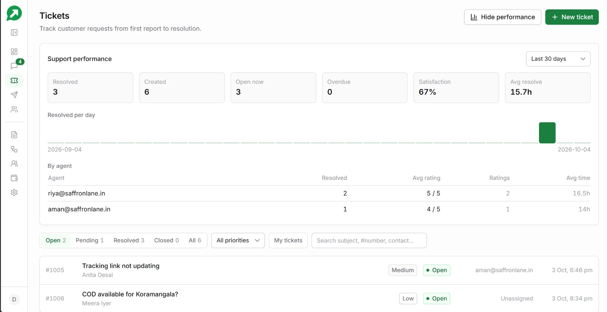Toggle the sidebar collapse panel icon
The width and height of the screenshot is (607, 312).
[14, 32]
